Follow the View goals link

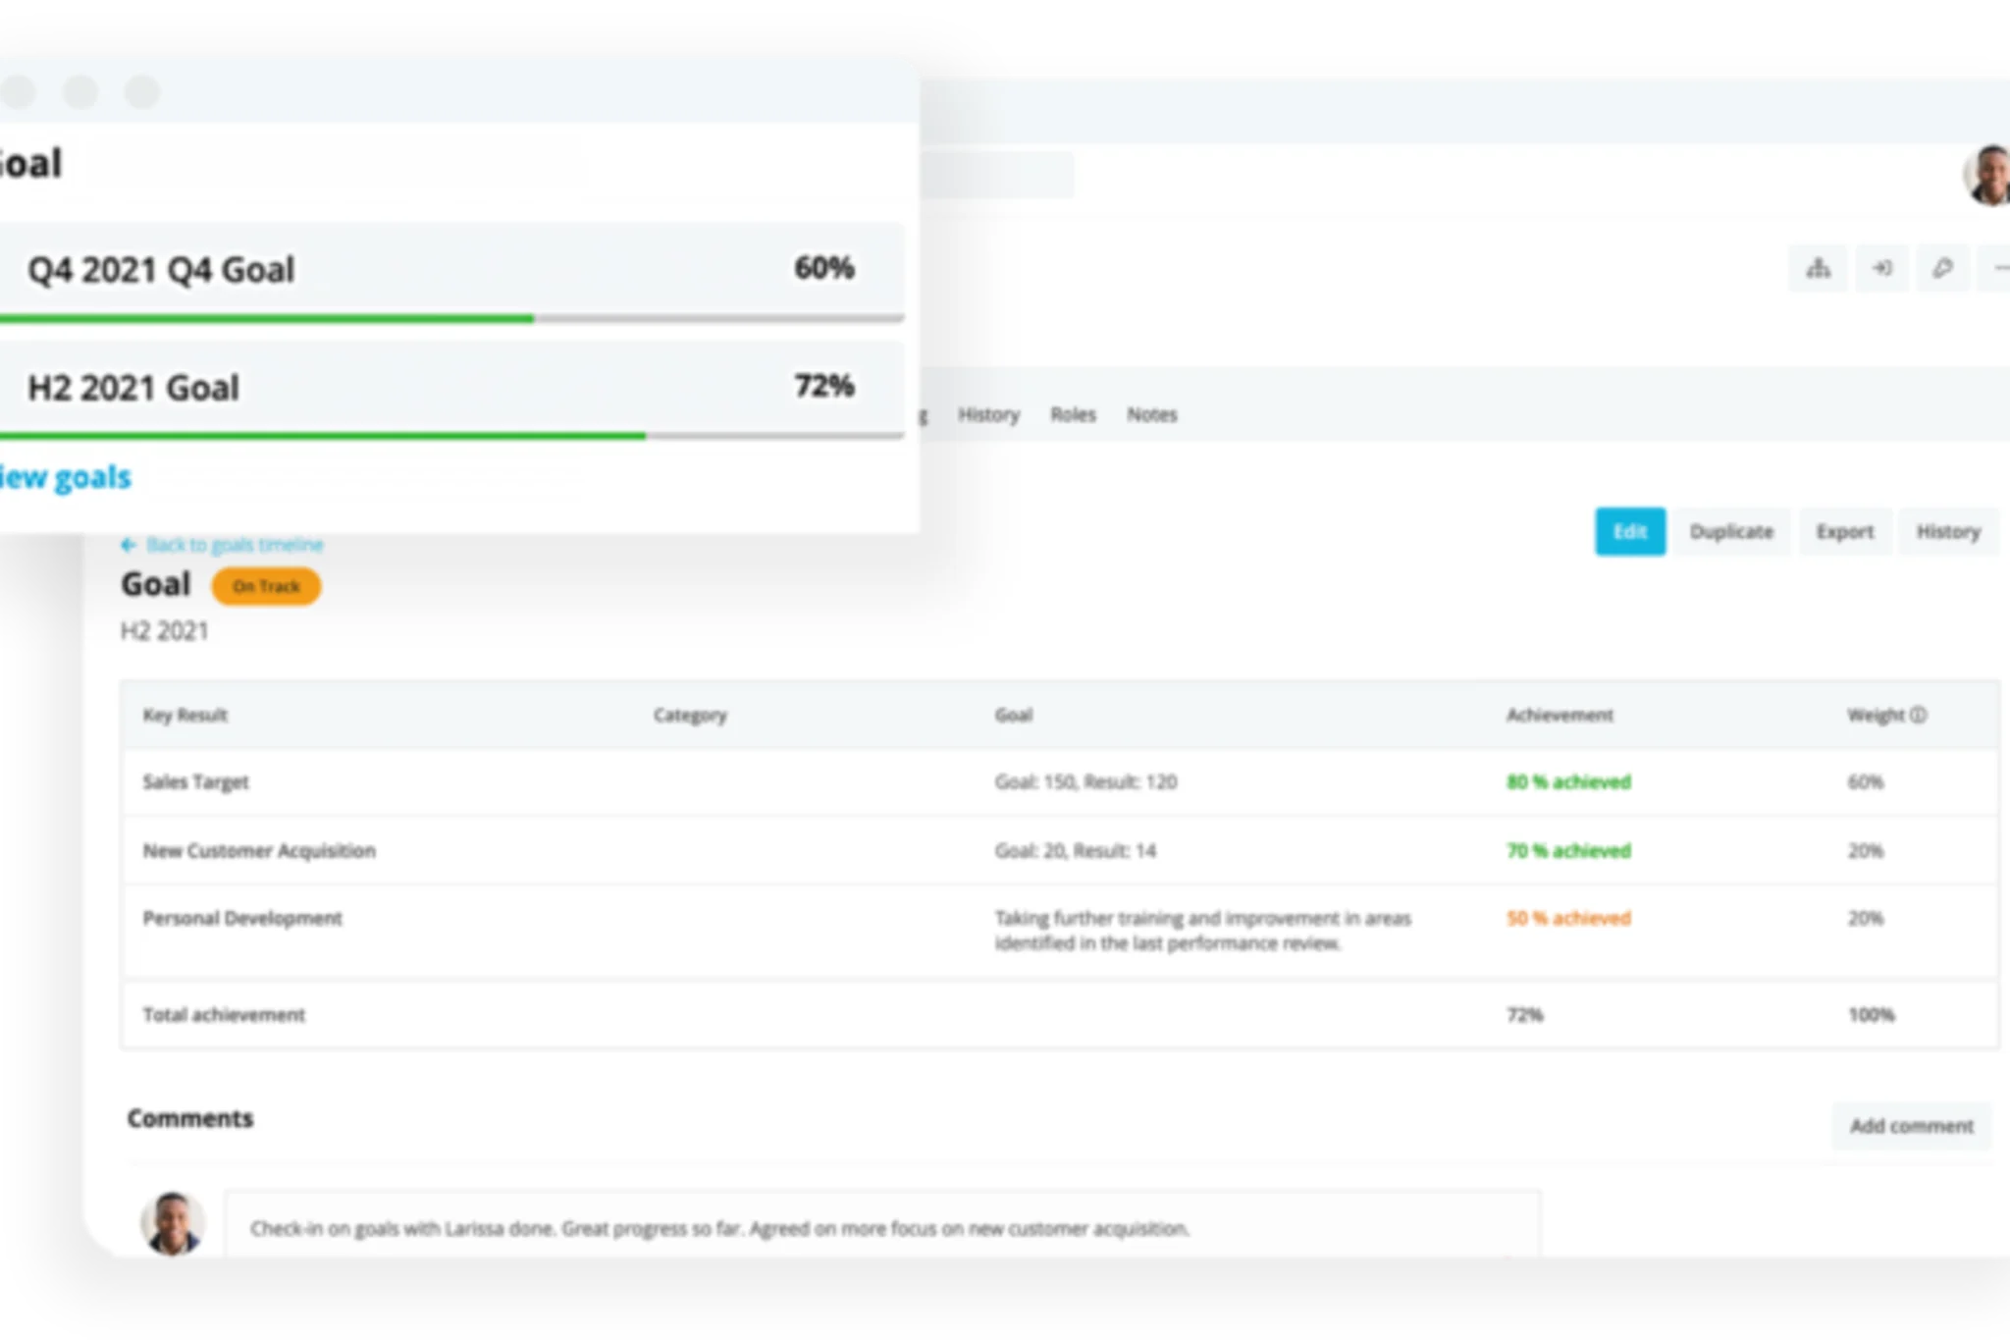click(63, 476)
